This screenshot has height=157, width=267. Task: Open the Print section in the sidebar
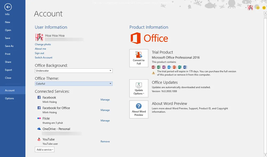click(x=8, y=54)
